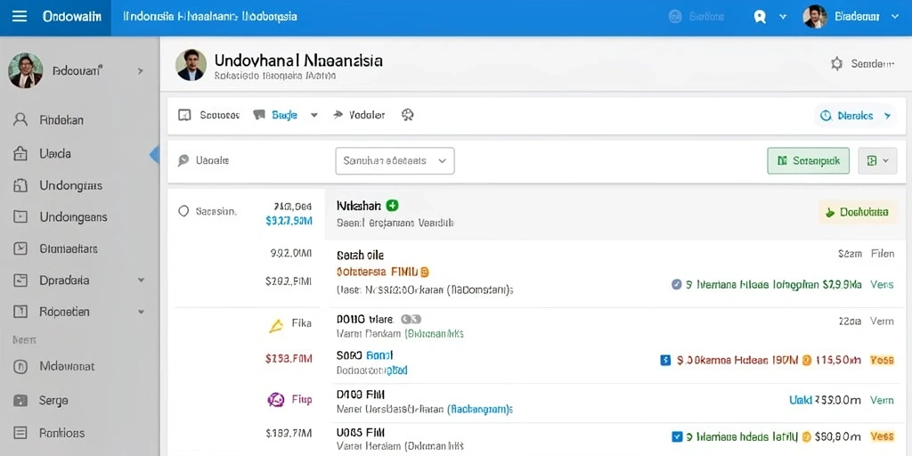This screenshot has height=456, width=912.
Task: Click the lock icon next to Uecla
Action: click(x=20, y=153)
